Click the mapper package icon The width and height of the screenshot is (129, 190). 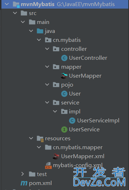click(x=56, y=67)
